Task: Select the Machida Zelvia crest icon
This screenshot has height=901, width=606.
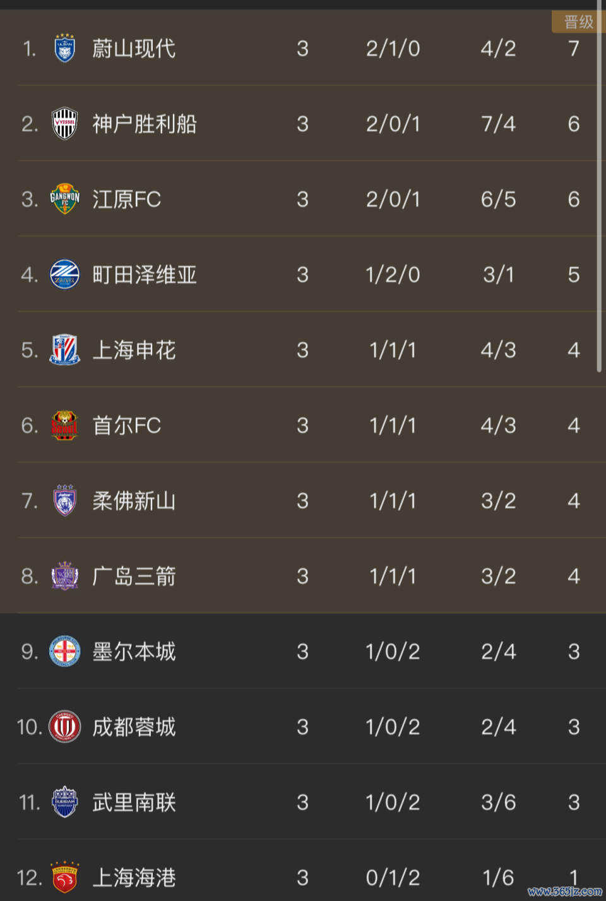Action: point(65,275)
